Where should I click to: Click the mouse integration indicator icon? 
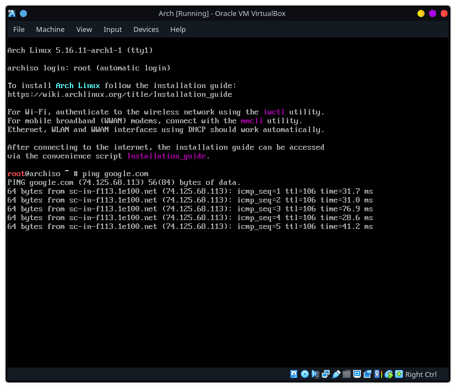pyautogui.click(x=388, y=374)
